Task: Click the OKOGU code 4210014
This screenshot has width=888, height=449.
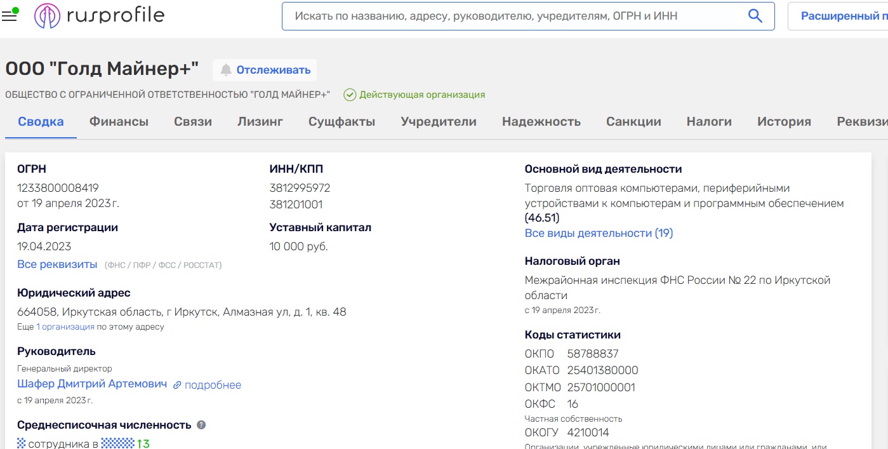Action: (588, 432)
